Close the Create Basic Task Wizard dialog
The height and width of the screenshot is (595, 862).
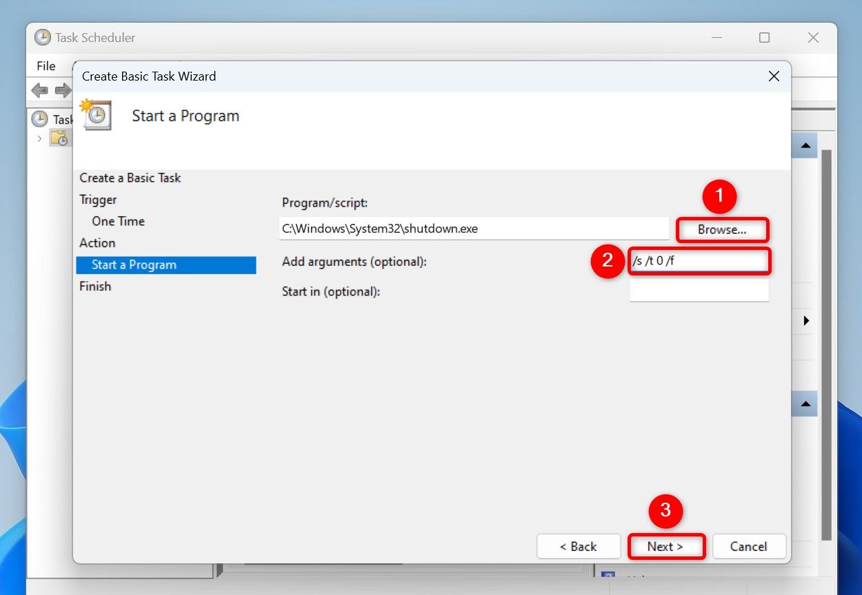(774, 76)
